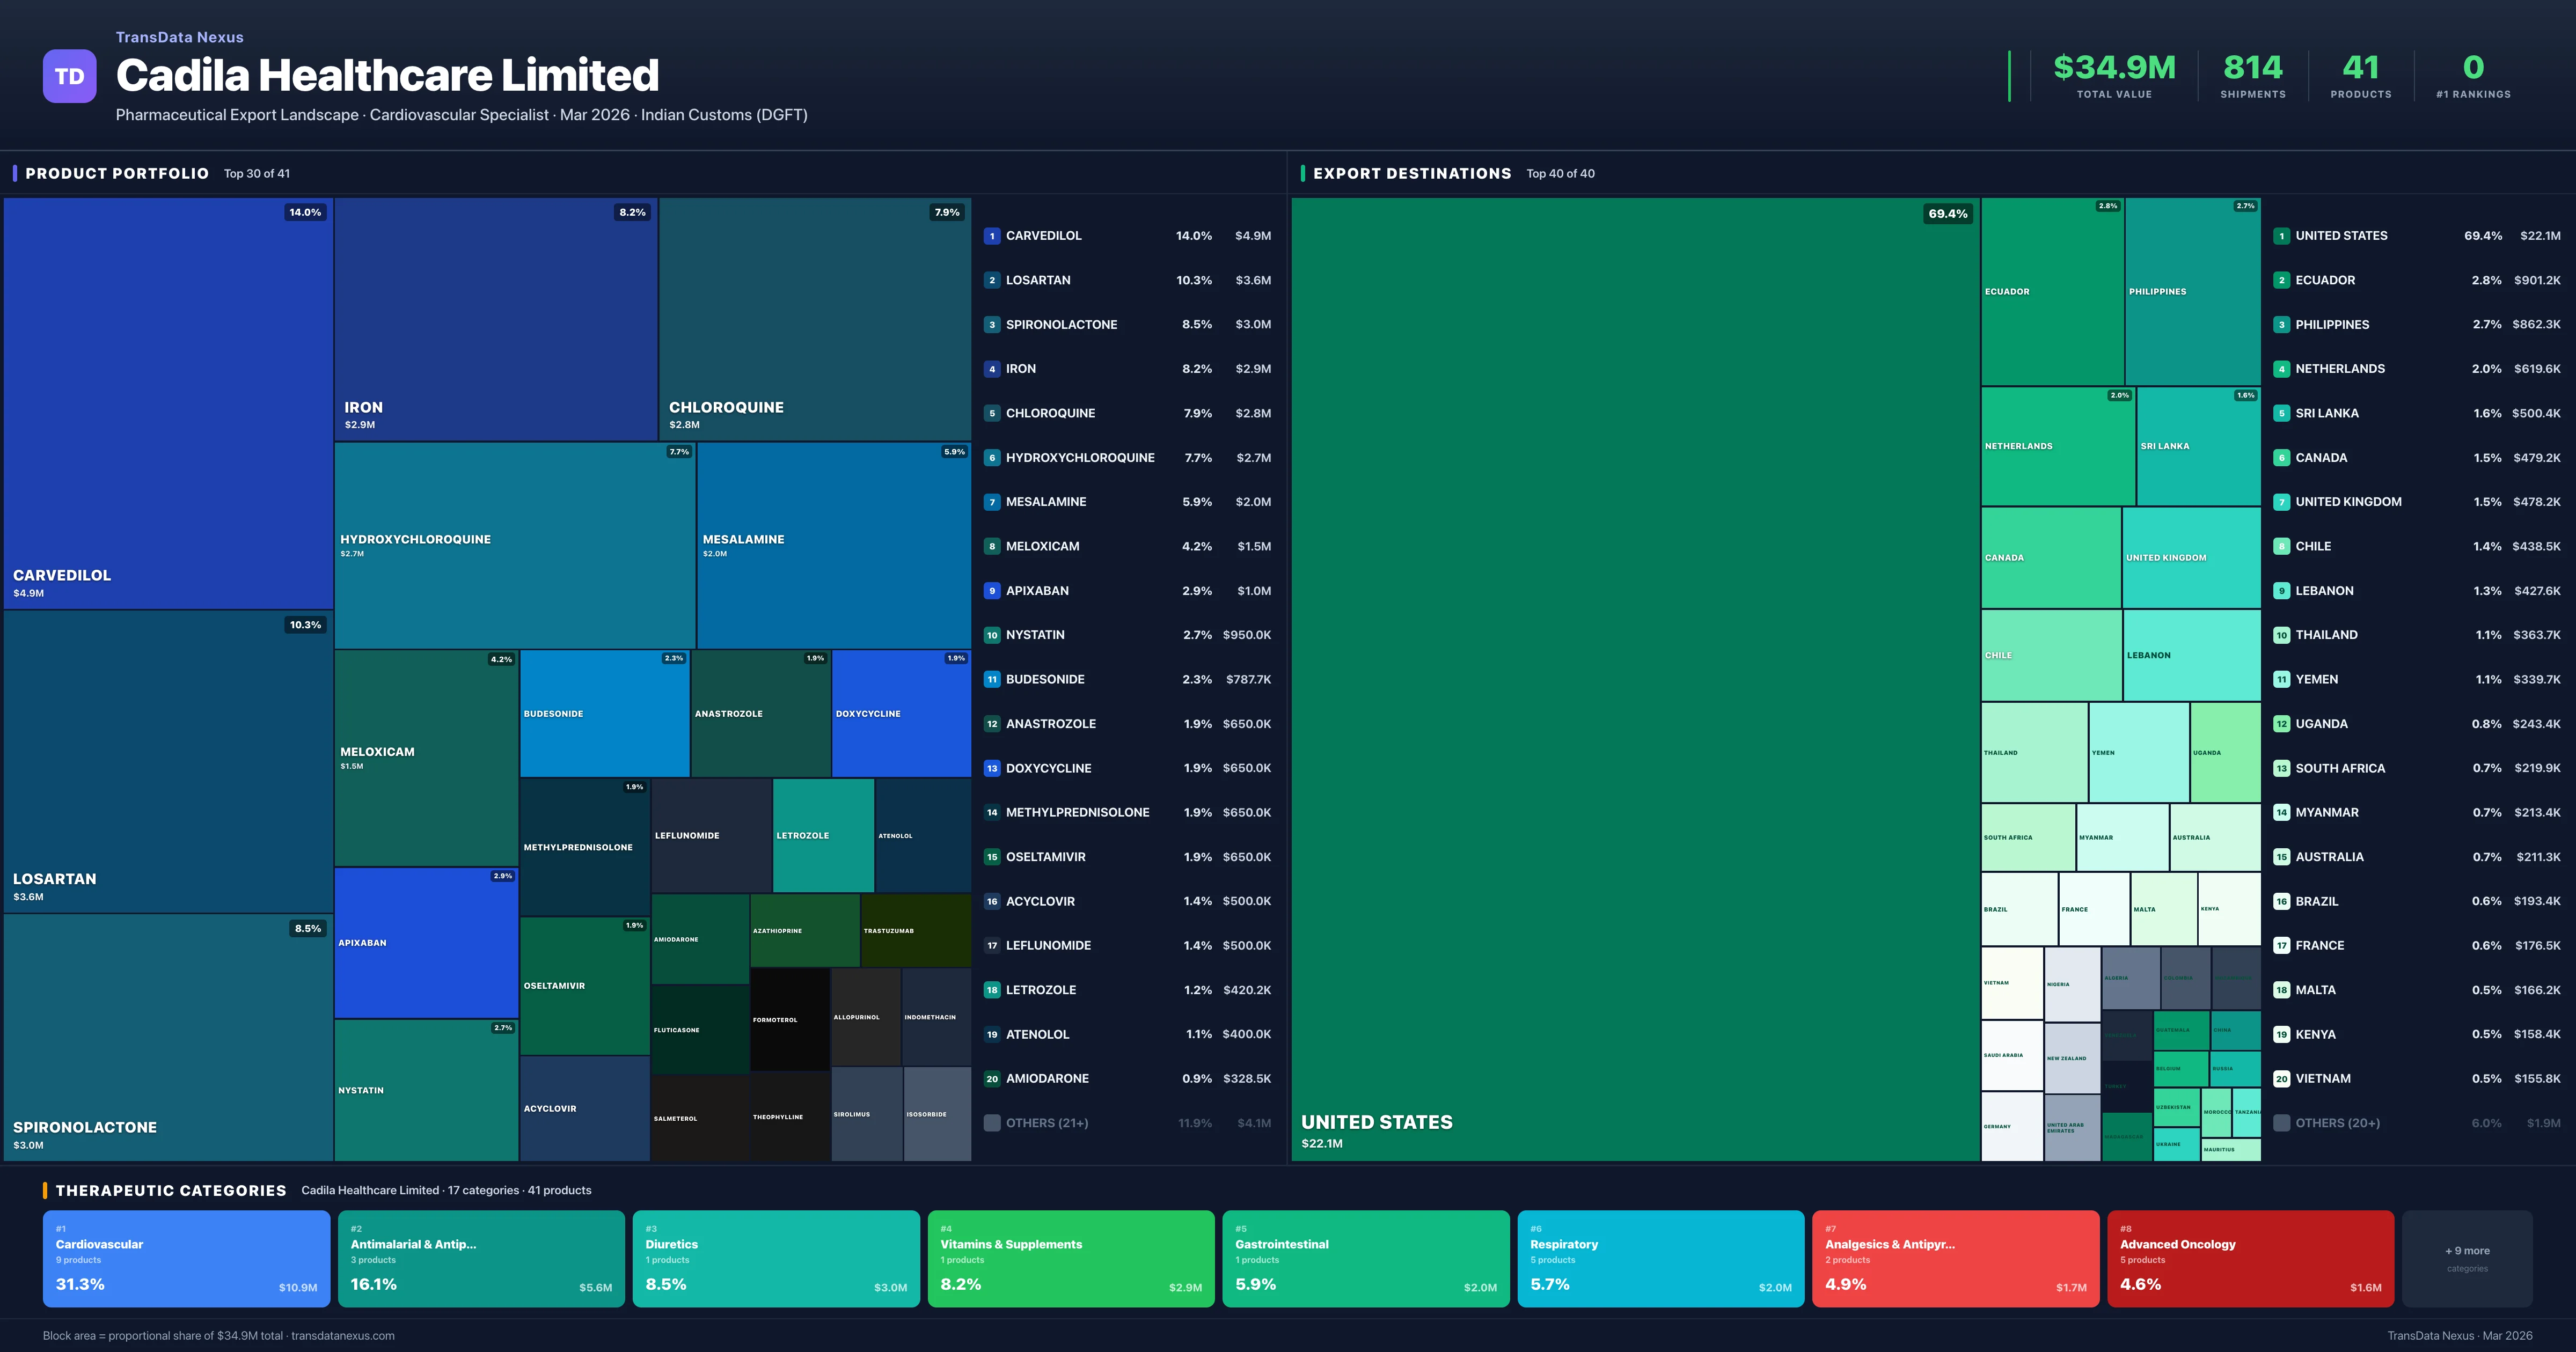Click the UNITED STATES treemap block

point(1634,678)
